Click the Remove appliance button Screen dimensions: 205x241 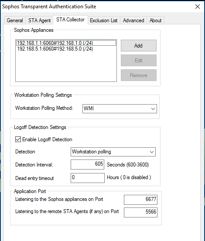coord(139,75)
